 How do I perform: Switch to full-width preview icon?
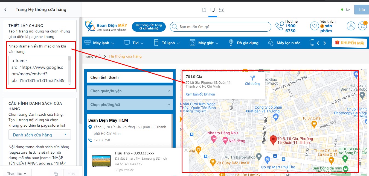coord(221,10)
